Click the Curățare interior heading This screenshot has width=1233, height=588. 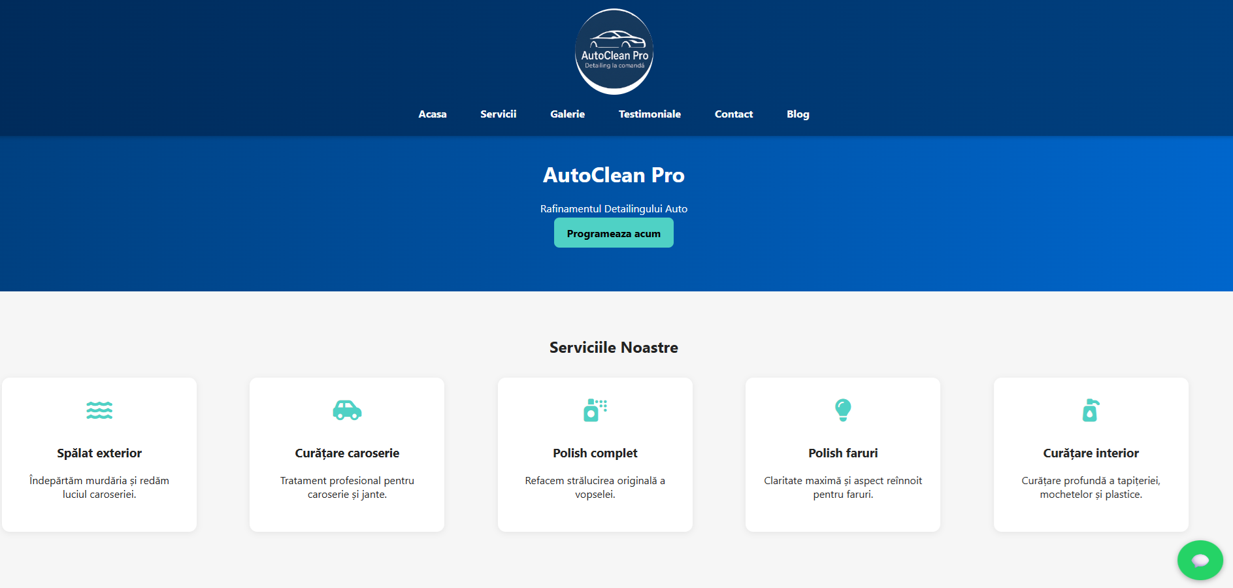click(x=1091, y=453)
